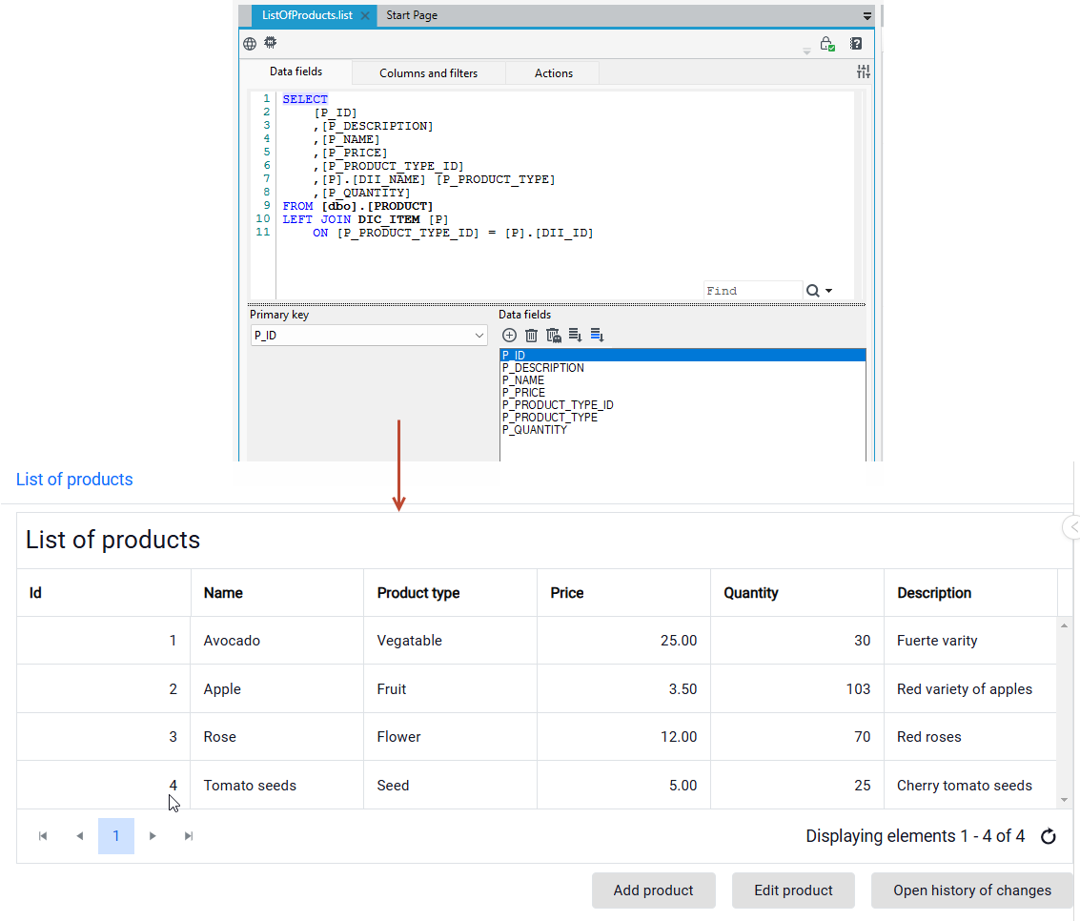Delete the selected data field with the trash icon
The image size is (1080, 921).
coord(531,336)
